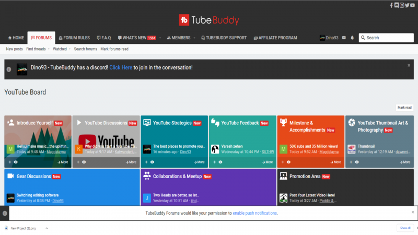Open the YouTube social icon in header
The width and height of the screenshot is (418, 235).
(412, 5)
